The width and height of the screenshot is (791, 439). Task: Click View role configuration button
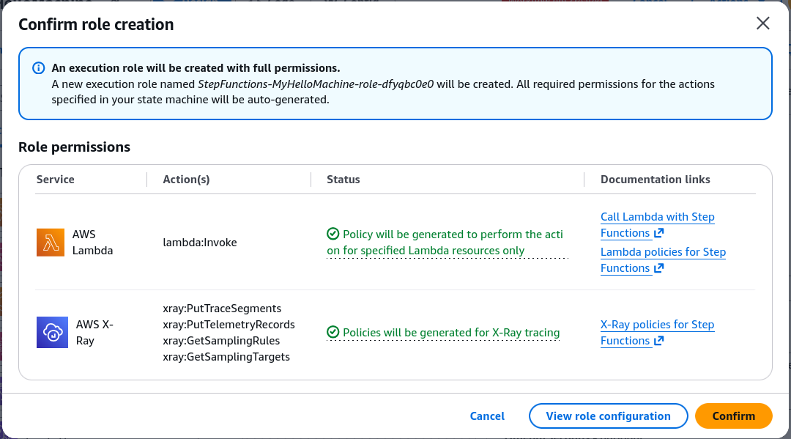click(609, 416)
